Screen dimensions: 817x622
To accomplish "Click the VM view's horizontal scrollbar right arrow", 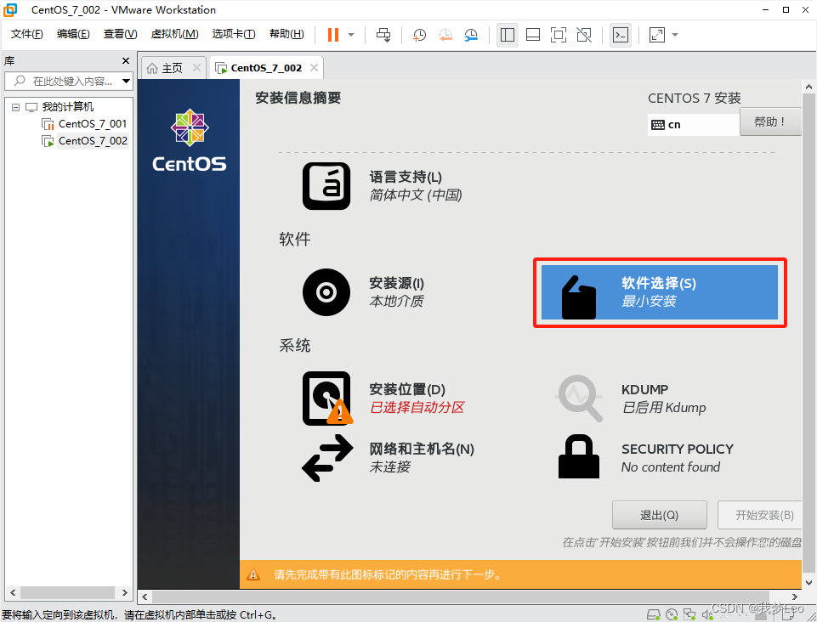I will coord(795,597).
